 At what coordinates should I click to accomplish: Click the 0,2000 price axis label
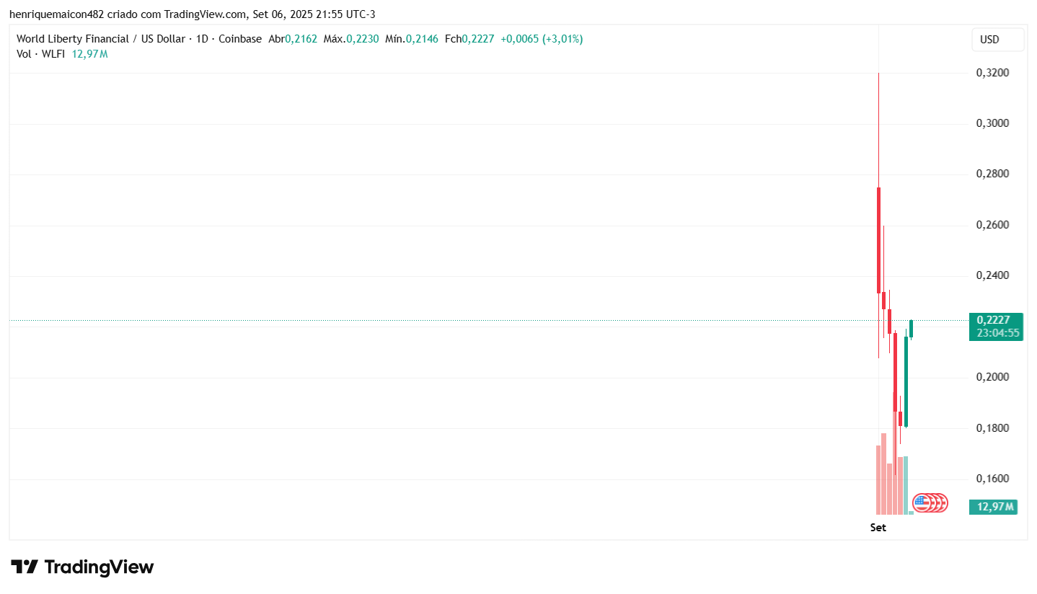[993, 377]
